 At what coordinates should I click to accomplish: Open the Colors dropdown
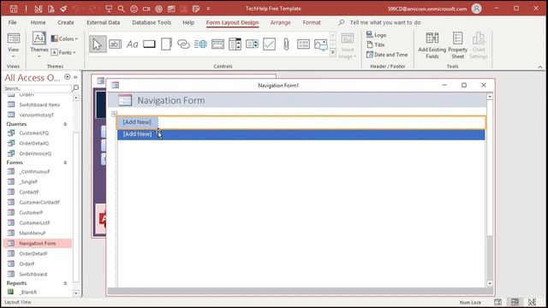pyautogui.click(x=65, y=38)
